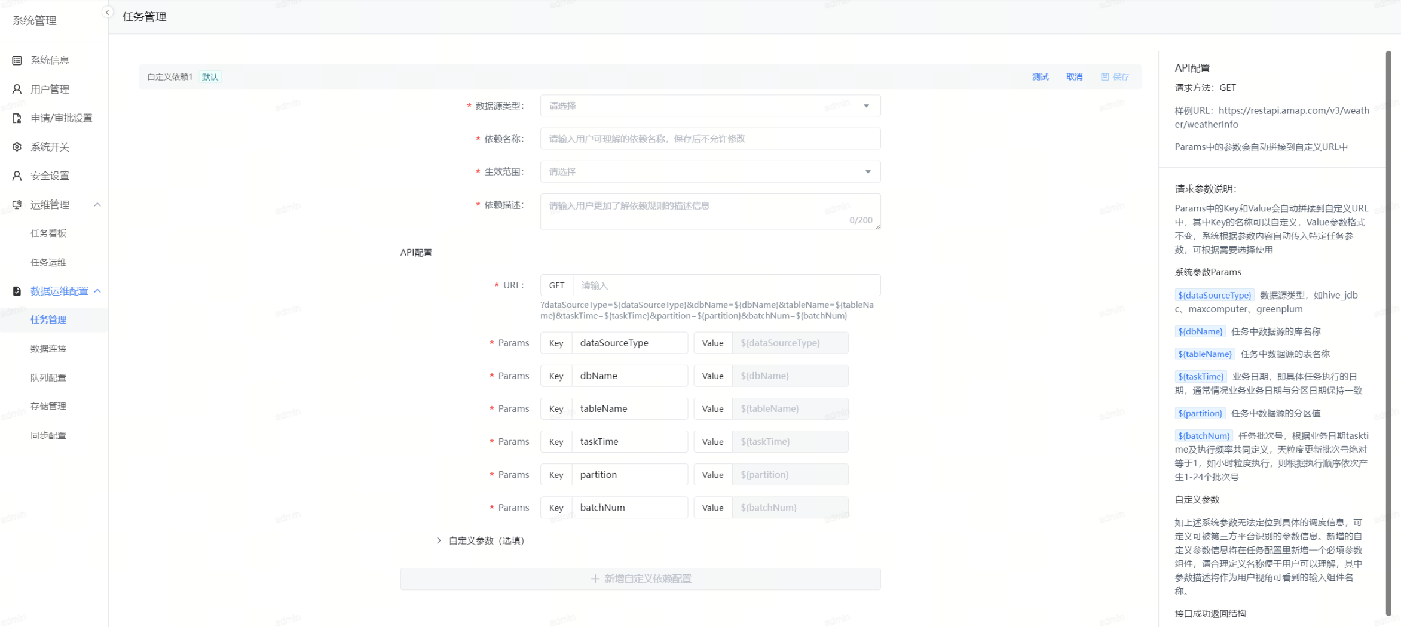
Task: Click the ${batchNum} tag in help panel
Action: [x=1204, y=436]
